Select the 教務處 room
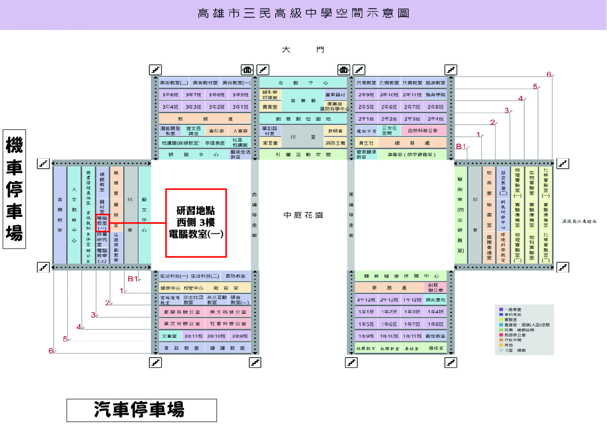The height and width of the screenshot is (429, 607). 205,119
